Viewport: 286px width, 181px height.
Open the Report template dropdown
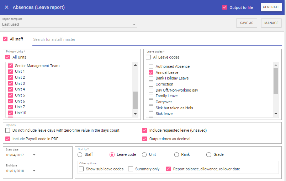[134, 24]
